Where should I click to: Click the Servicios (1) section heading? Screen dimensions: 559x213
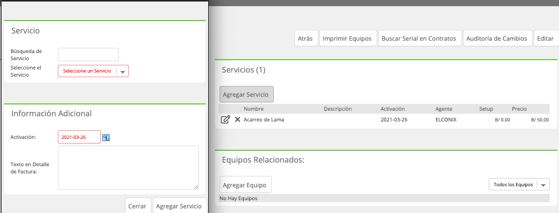[243, 70]
